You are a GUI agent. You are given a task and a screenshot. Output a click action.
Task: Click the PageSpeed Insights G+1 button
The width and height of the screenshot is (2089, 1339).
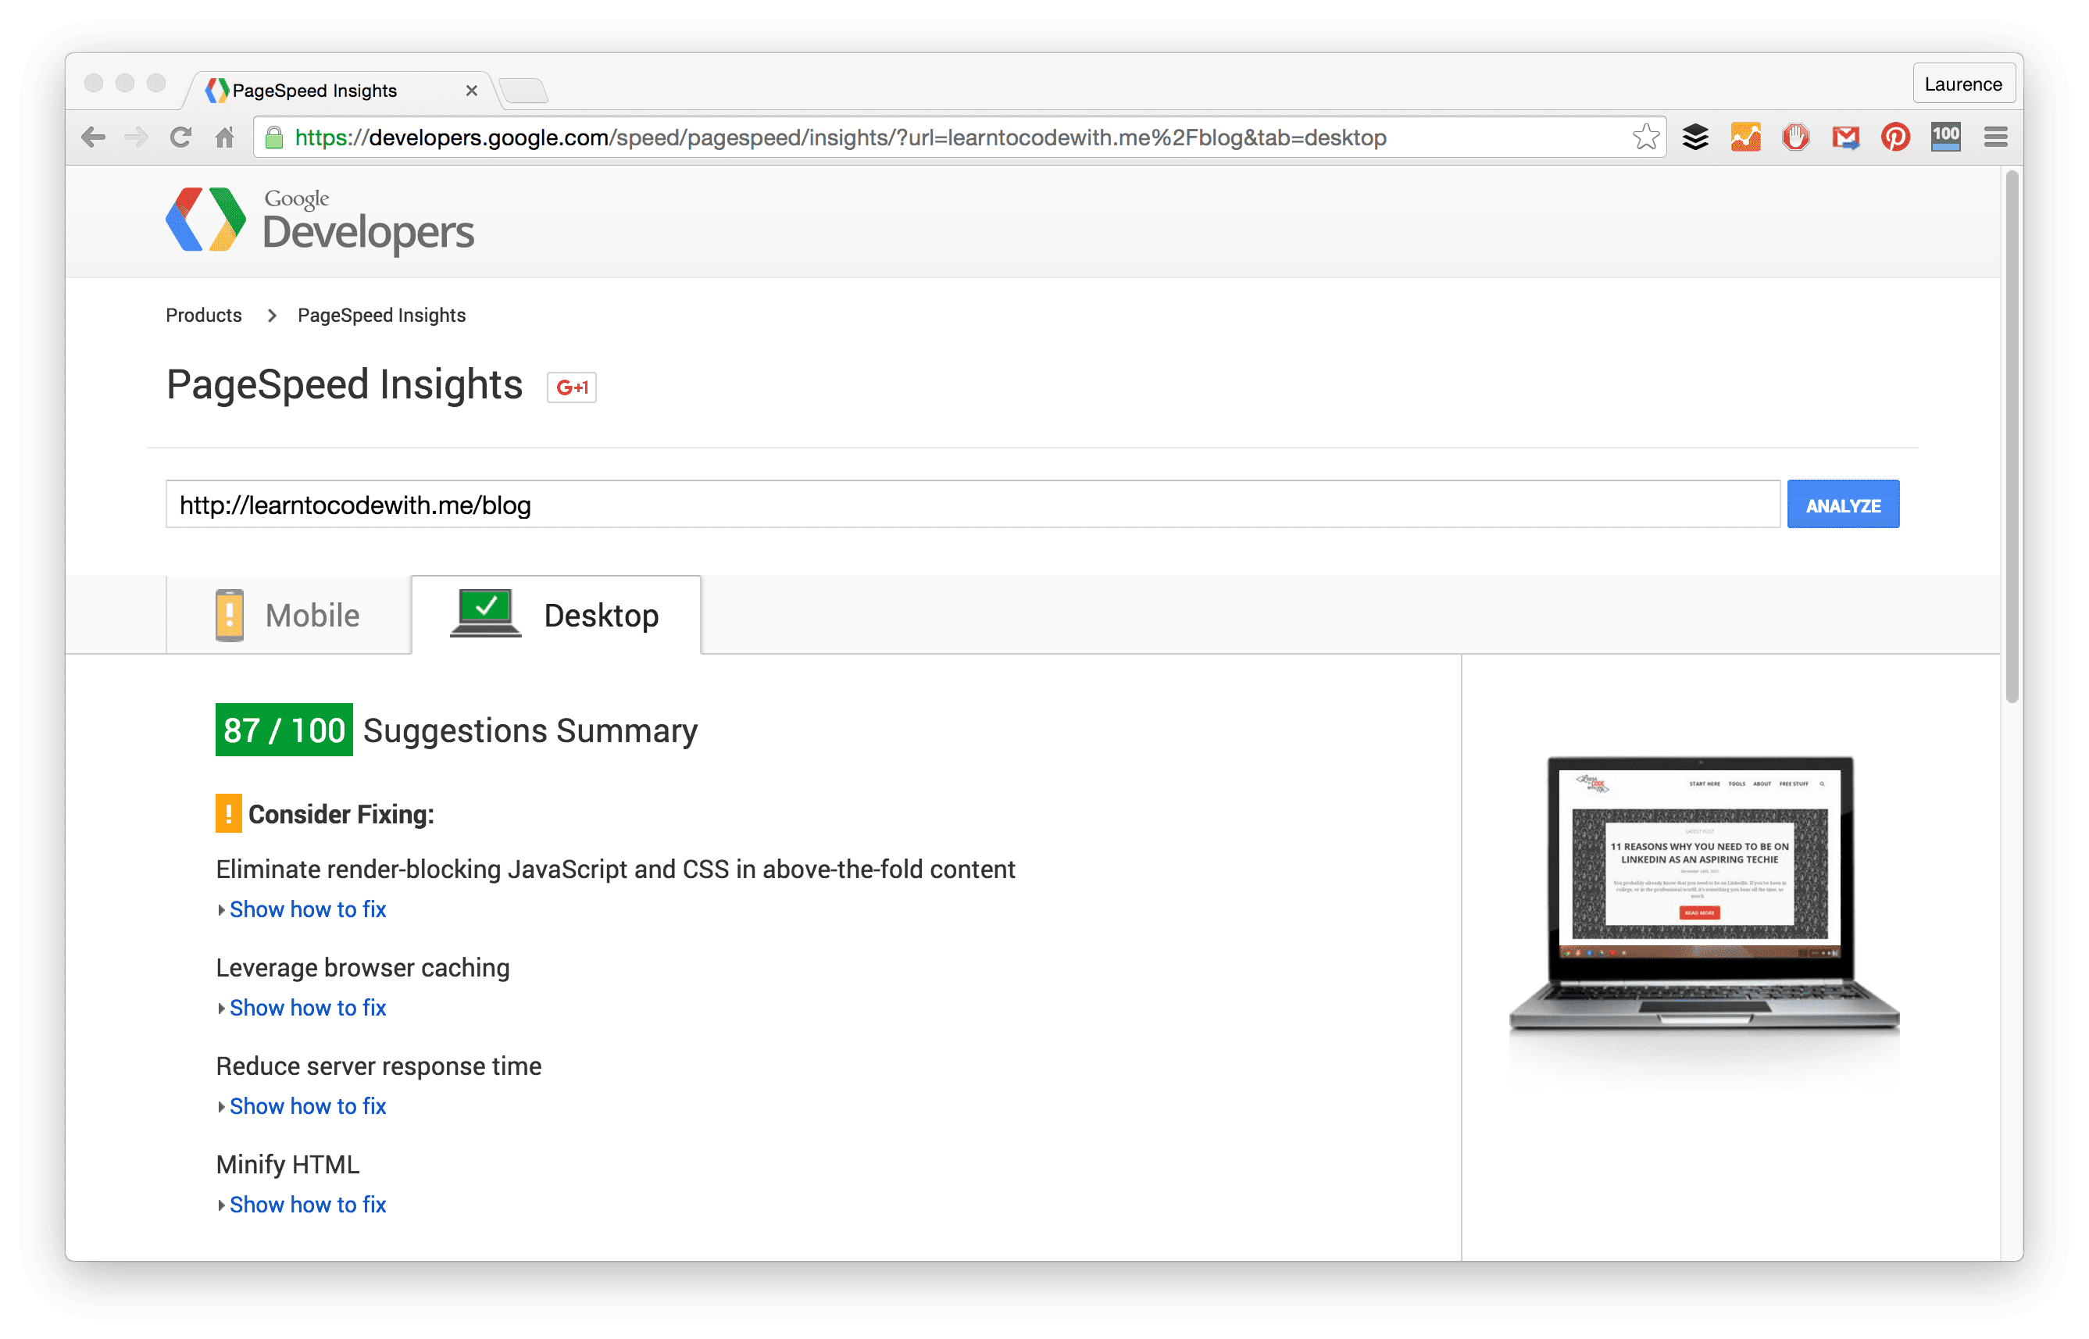click(x=573, y=385)
